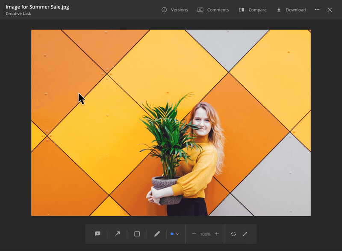Viewport: 342px width, 251px height.
Task: Open the Comments panel
Action: [x=213, y=10]
